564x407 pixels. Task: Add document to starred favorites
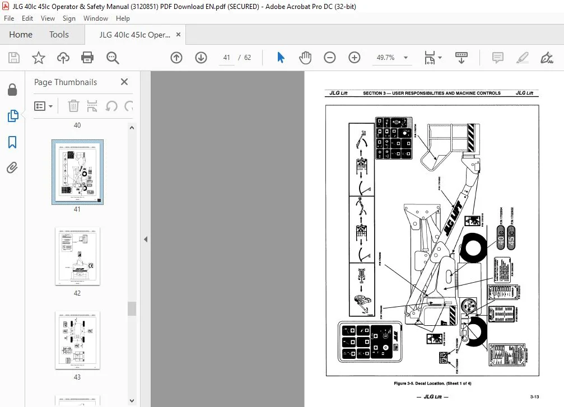pyautogui.click(x=39, y=58)
